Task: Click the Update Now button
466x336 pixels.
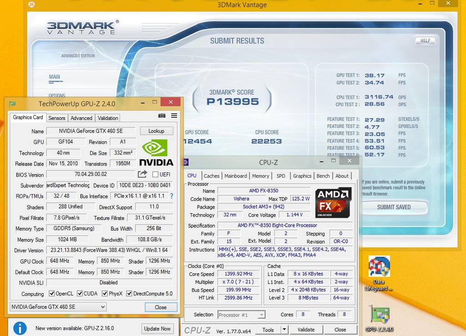Action: coord(157,328)
